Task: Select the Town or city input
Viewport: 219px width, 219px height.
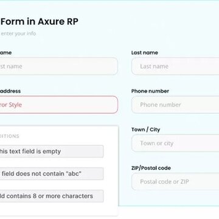Action: point(175,143)
